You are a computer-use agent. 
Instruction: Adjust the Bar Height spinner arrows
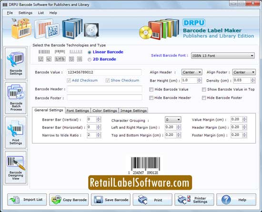point(199,80)
